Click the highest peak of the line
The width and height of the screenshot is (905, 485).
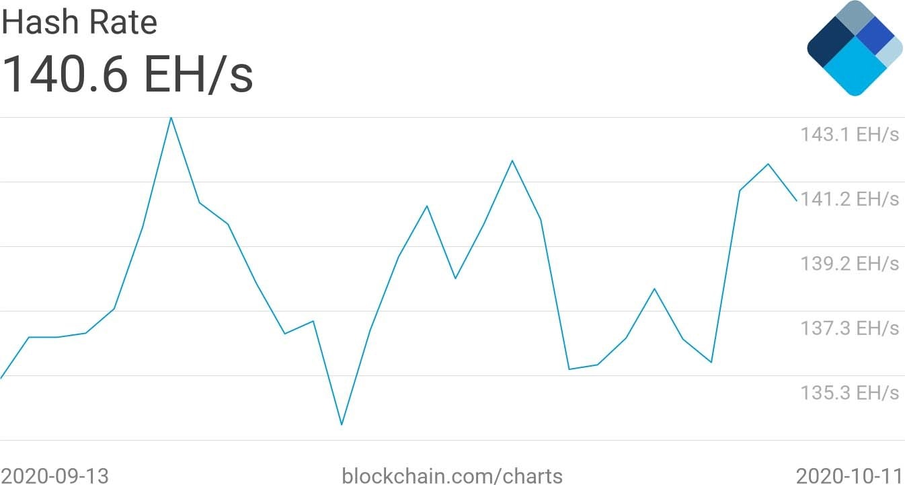click(x=171, y=118)
